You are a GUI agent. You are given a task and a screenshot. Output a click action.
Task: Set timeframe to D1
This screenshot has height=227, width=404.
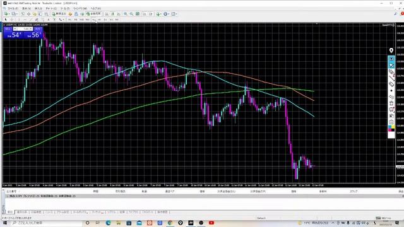coord(105,20)
